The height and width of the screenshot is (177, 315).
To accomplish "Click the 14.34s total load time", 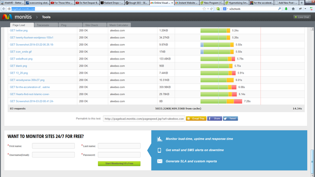I will (x=297, y=109).
